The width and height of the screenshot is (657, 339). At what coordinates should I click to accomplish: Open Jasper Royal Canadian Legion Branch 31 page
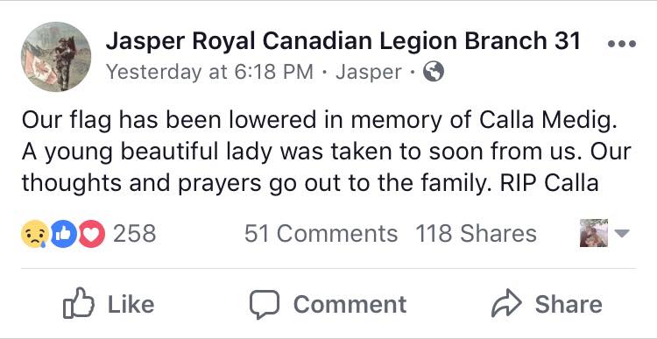[343, 41]
